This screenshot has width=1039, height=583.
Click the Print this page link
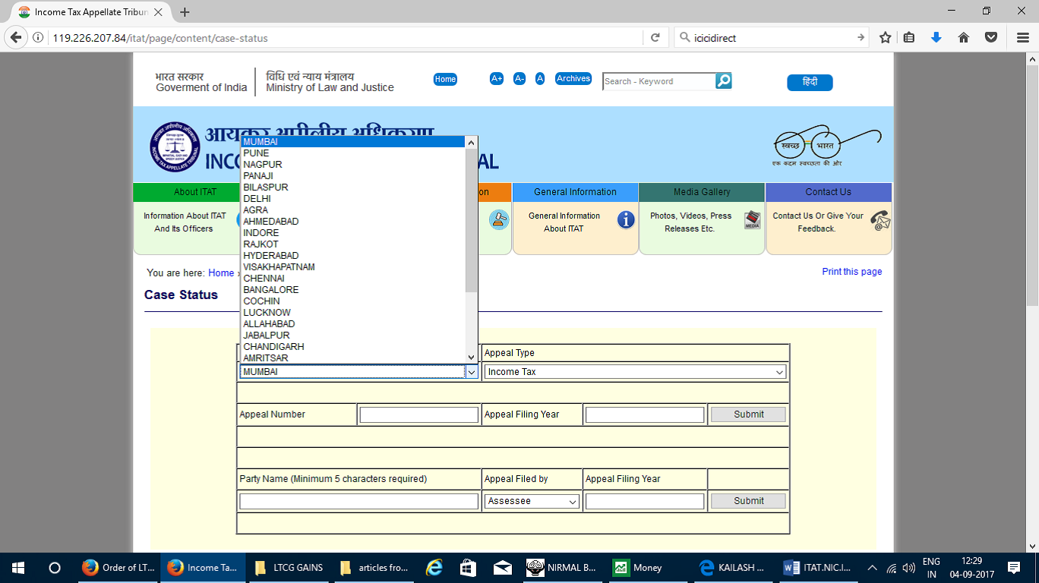coord(851,272)
